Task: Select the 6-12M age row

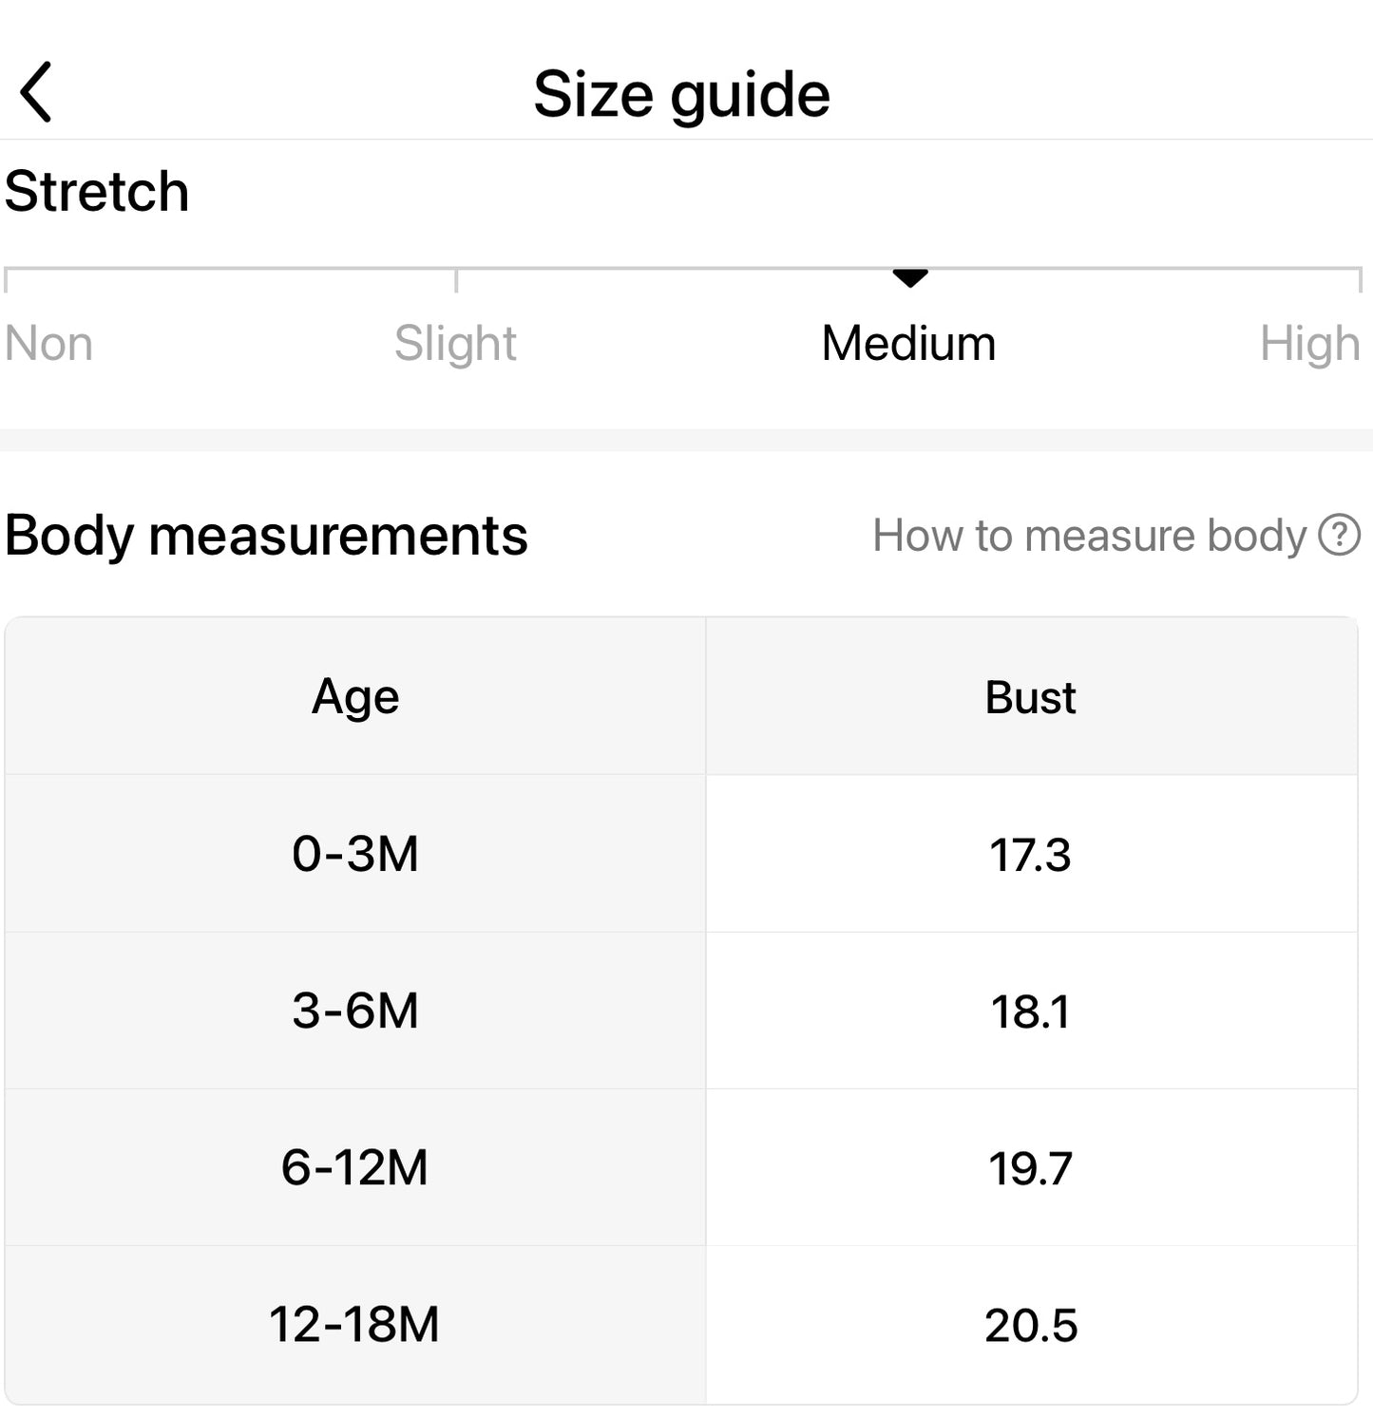Action: point(355,1167)
